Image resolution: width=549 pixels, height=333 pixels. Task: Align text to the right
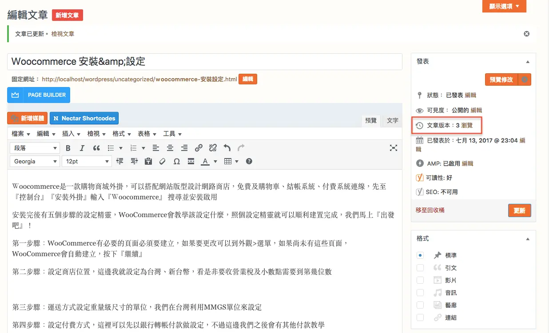[x=184, y=148]
